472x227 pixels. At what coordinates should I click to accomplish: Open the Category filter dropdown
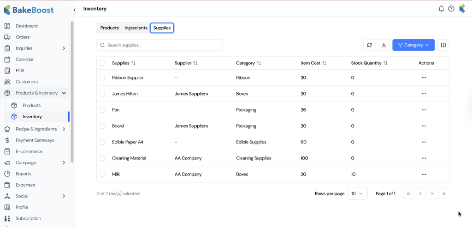tap(413, 45)
